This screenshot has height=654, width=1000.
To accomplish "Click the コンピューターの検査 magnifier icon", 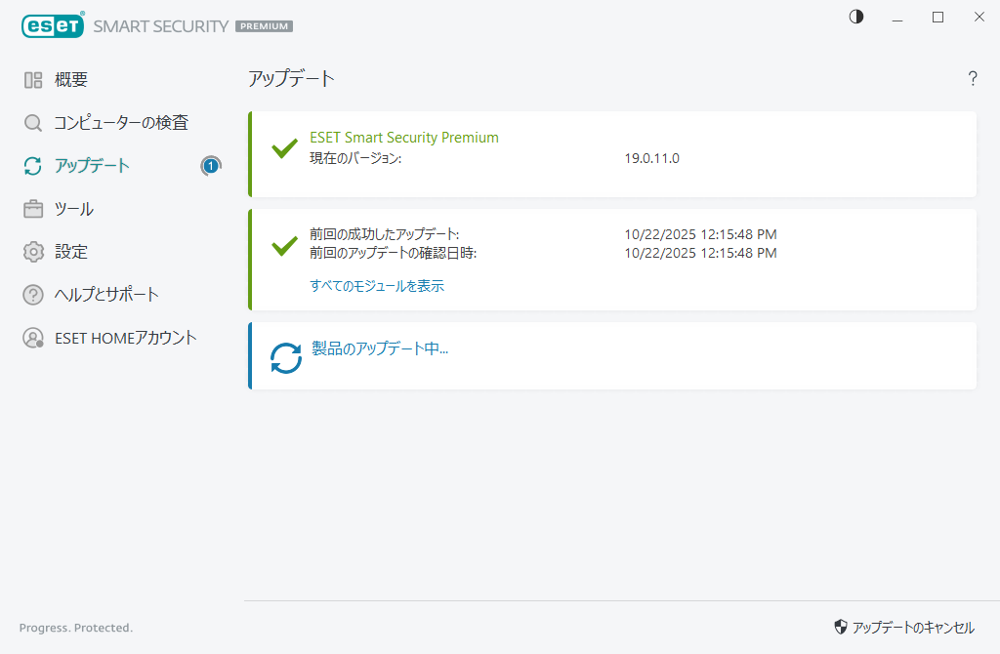I will pyautogui.click(x=33, y=123).
